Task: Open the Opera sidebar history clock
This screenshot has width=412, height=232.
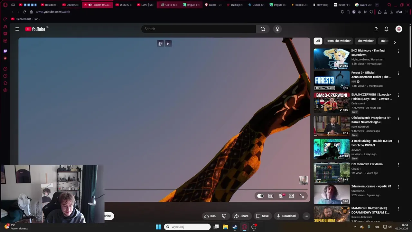Action: pos(5,76)
